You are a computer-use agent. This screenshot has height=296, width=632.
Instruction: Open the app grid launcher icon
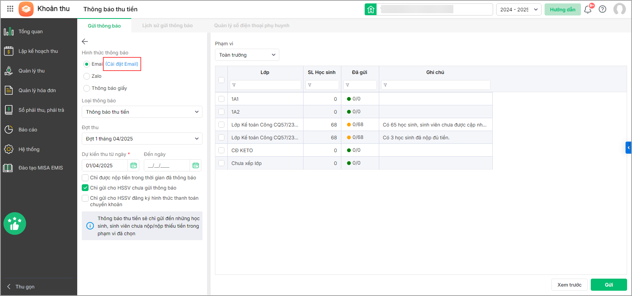(x=10, y=9)
